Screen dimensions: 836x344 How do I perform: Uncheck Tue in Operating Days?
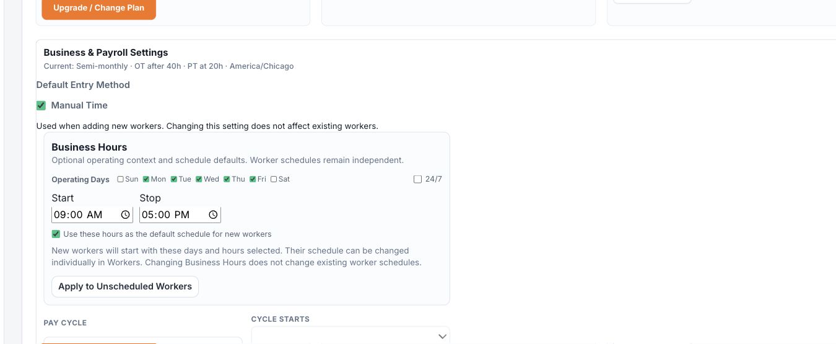click(174, 179)
